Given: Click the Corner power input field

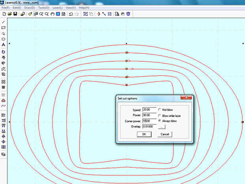Looking at the screenshot, I should click(x=149, y=121).
